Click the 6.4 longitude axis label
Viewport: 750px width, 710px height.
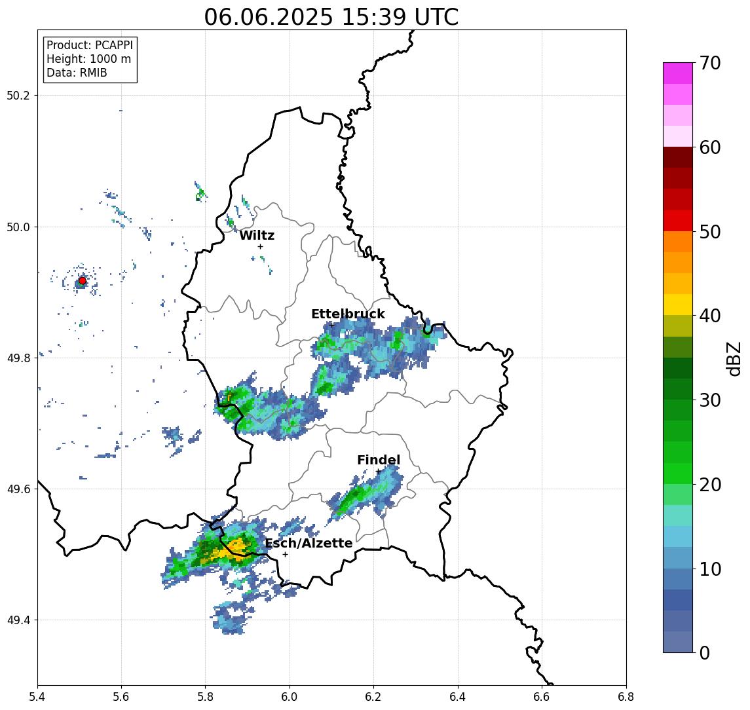click(458, 697)
